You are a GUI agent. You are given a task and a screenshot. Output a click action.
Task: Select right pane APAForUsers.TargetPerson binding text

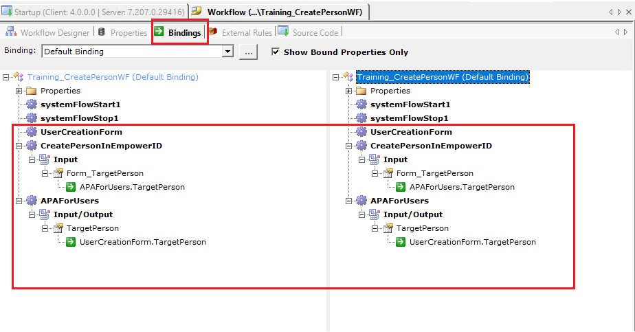click(462, 187)
